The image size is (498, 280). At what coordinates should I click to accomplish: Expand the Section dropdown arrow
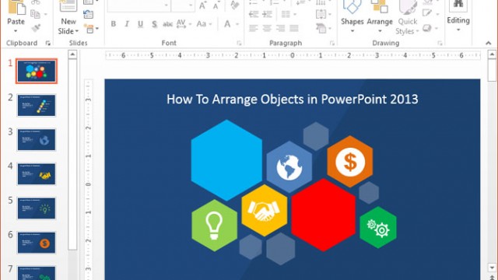(x=96, y=29)
